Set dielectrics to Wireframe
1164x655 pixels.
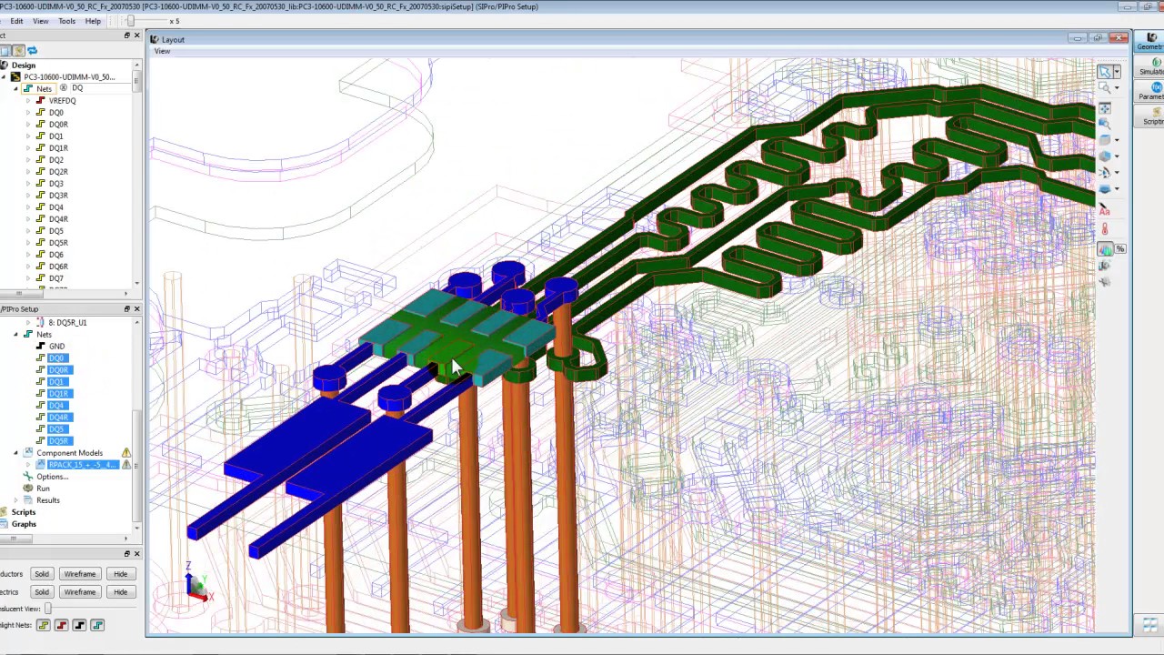[x=79, y=592]
